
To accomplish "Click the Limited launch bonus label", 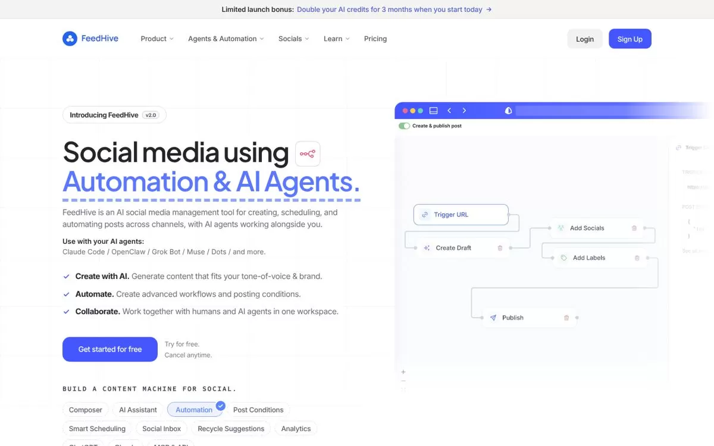I will click(x=258, y=10).
